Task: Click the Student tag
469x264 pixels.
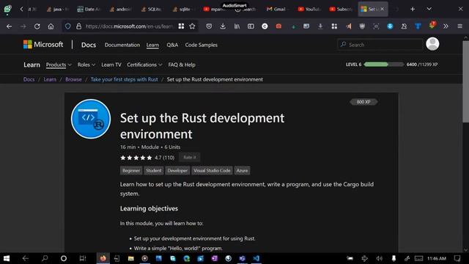Action: tap(153, 171)
